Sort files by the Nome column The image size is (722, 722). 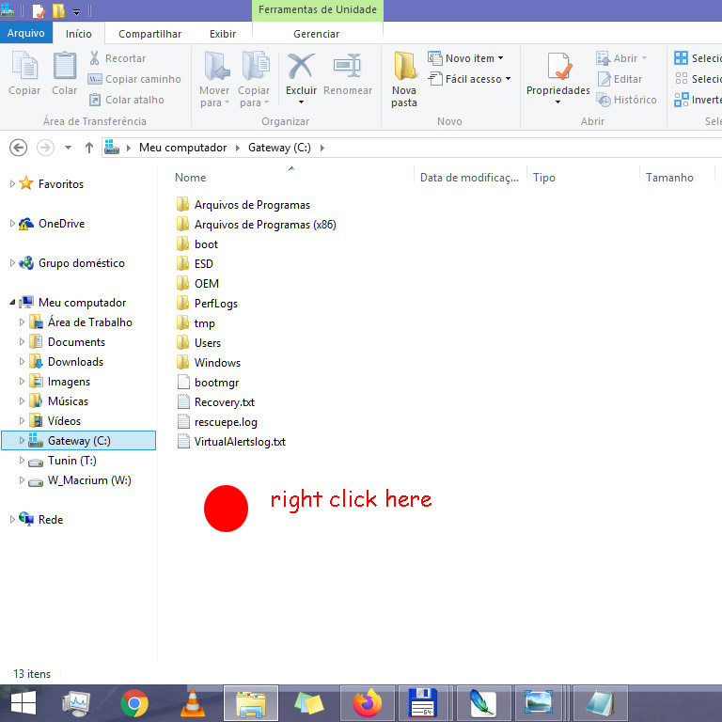191,178
